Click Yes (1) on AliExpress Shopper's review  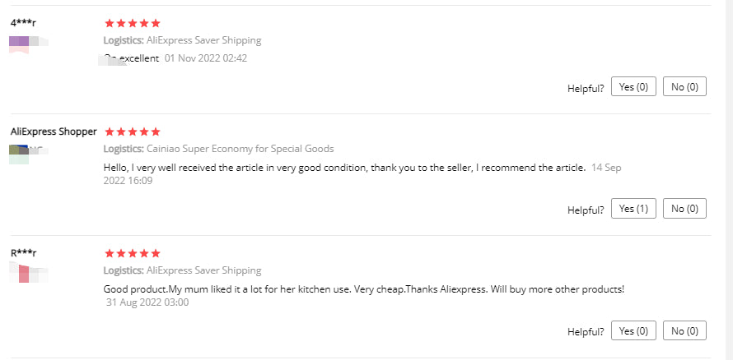point(633,209)
